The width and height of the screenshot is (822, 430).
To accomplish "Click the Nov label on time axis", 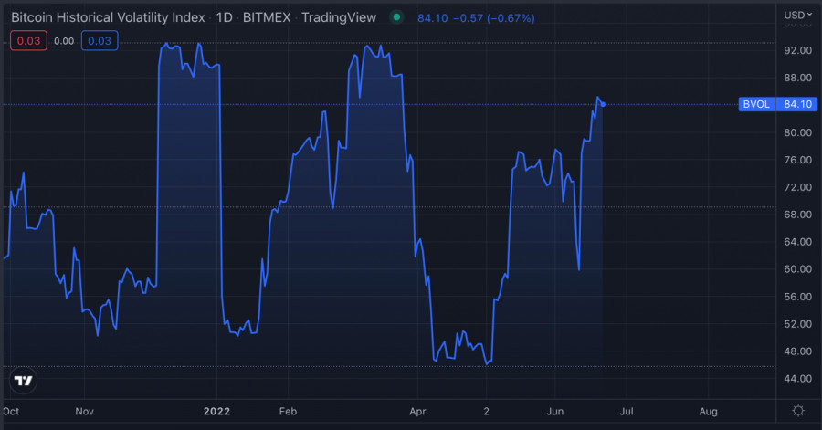I will tap(83, 411).
